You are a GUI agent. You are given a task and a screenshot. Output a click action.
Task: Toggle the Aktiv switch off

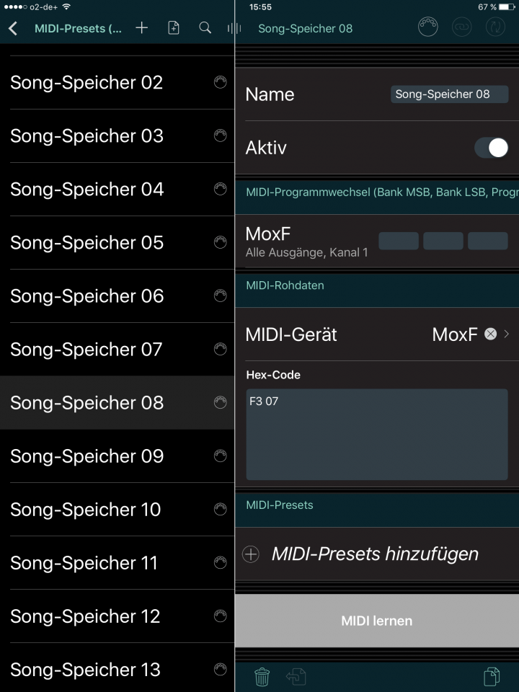click(x=491, y=148)
